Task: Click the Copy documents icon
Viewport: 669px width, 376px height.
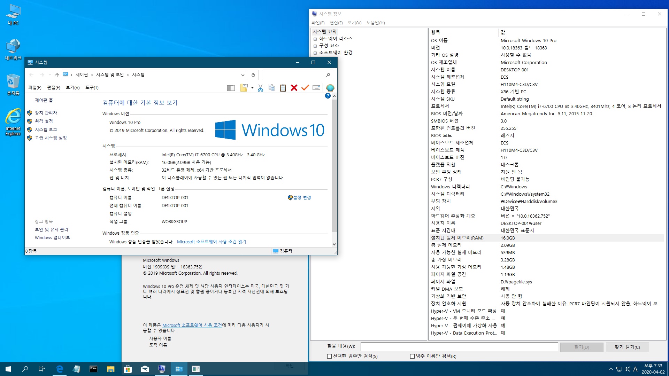Action: (x=272, y=88)
